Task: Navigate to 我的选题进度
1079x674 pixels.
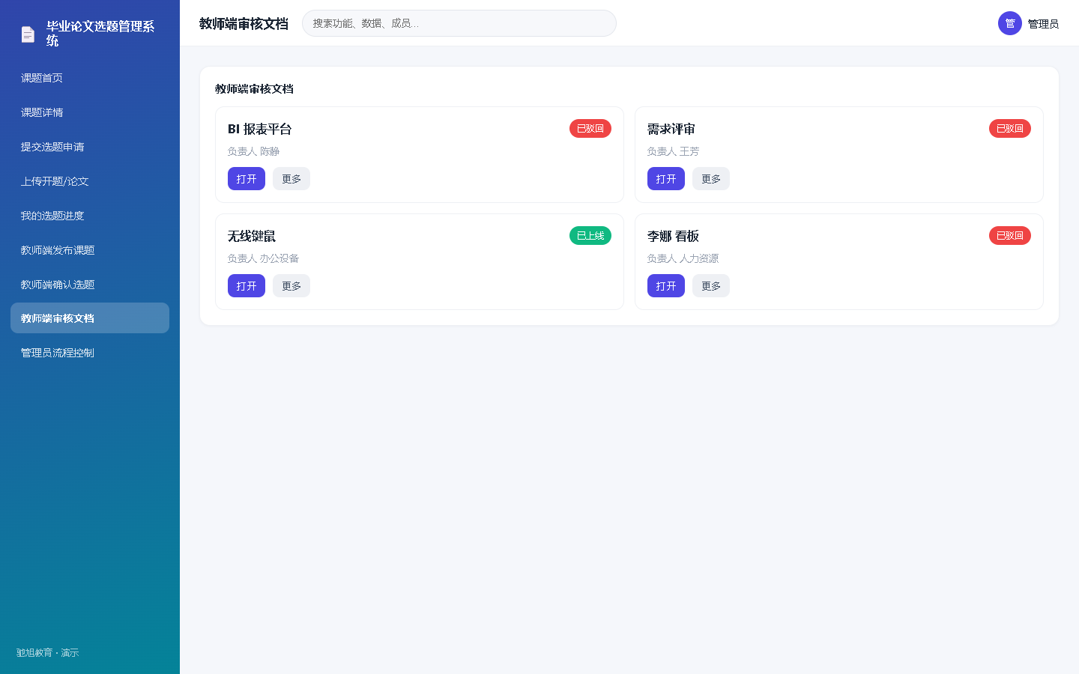Action: [90, 216]
